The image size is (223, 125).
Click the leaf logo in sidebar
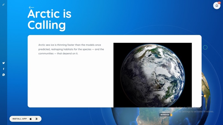pos(4,5)
